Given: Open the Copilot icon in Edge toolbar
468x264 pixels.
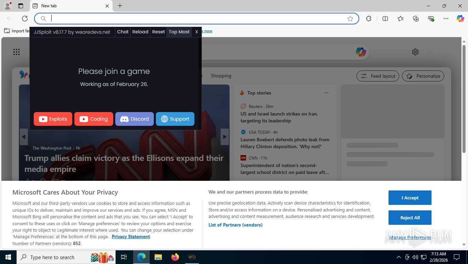Looking at the screenshot, I should pyautogui.click(x=460, y=19).
